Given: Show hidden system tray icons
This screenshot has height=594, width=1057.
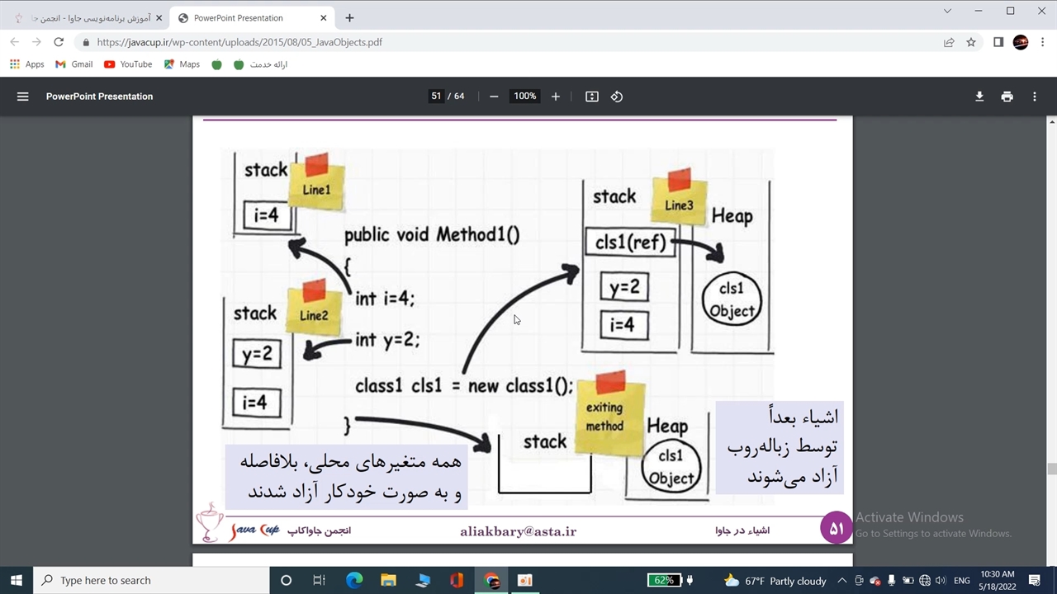Looking at the screenshot, I should coord(841,581).
